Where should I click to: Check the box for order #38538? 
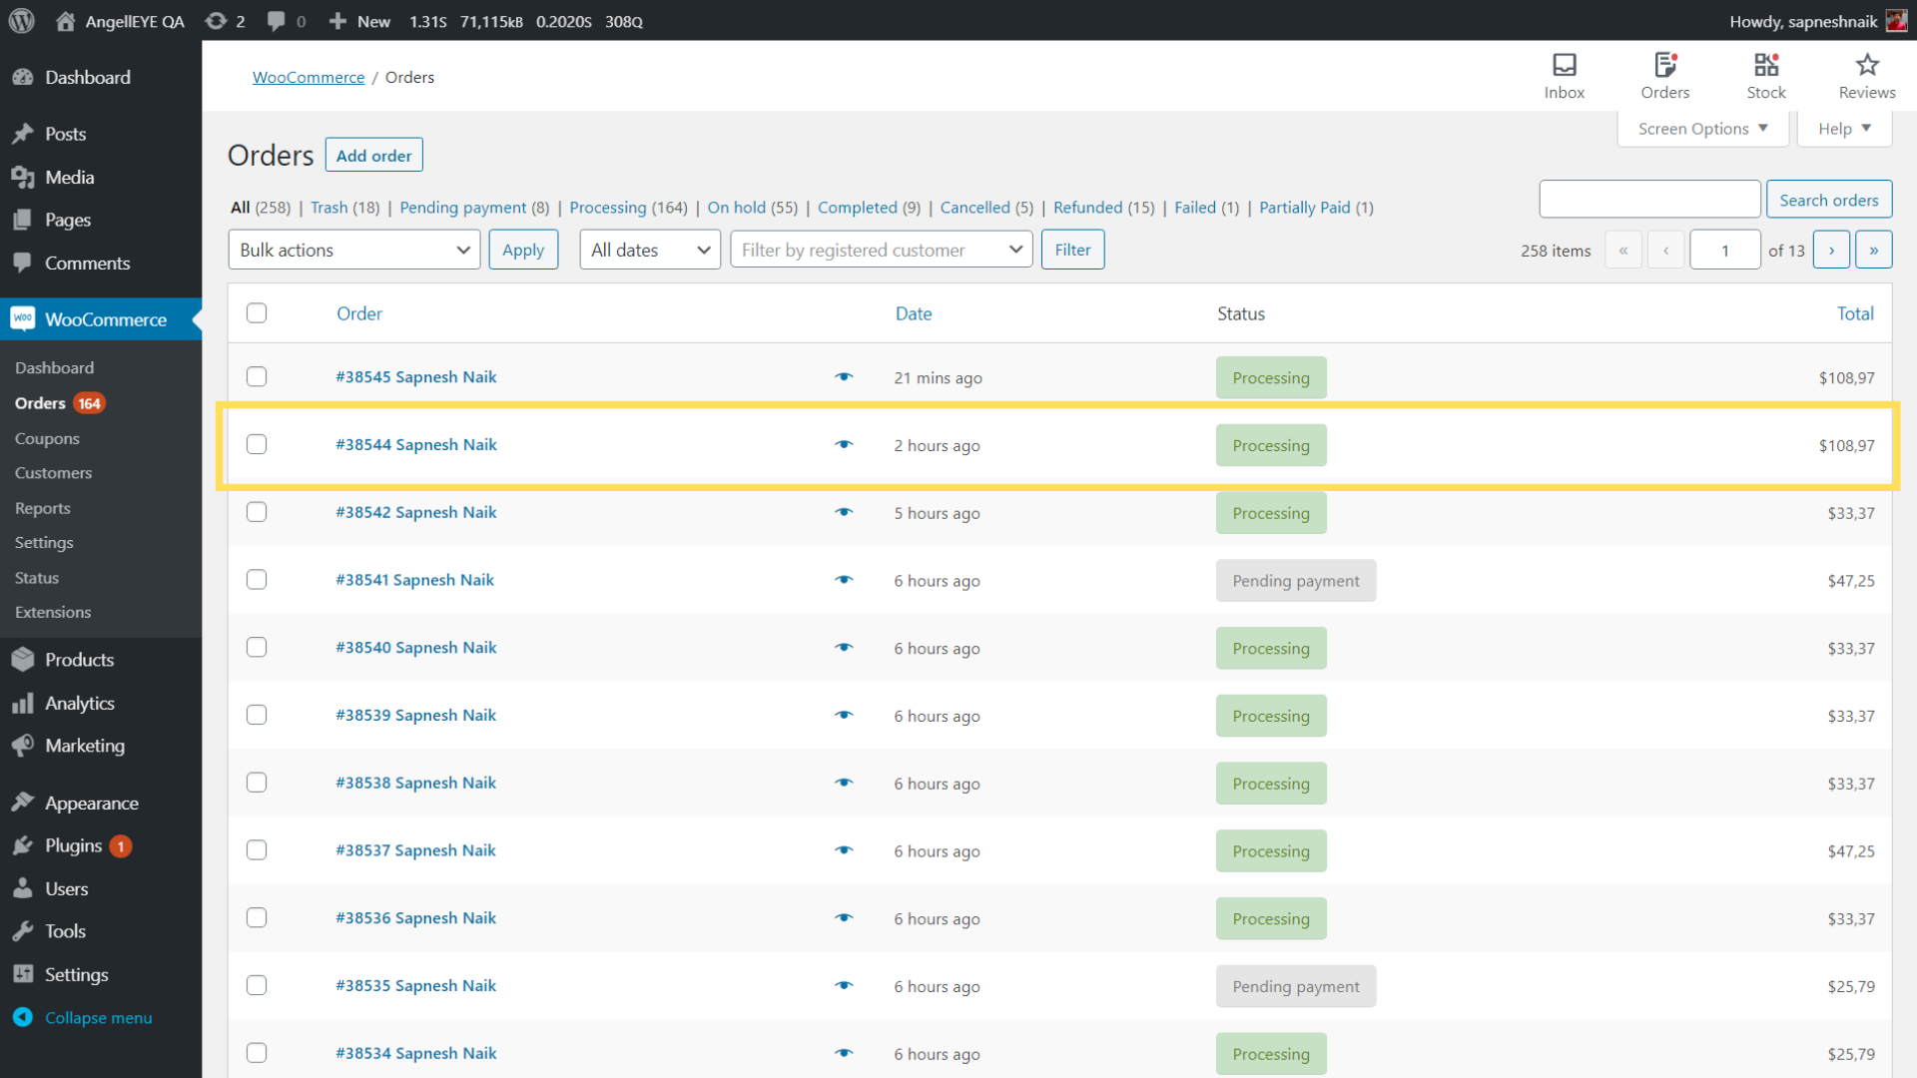coord(257,783)
